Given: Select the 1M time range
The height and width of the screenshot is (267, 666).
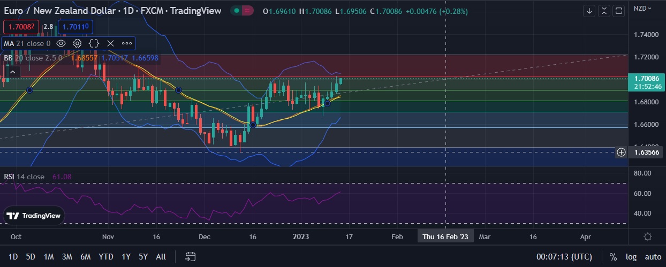Looking at the screenshot, I should tap(49, 257).
